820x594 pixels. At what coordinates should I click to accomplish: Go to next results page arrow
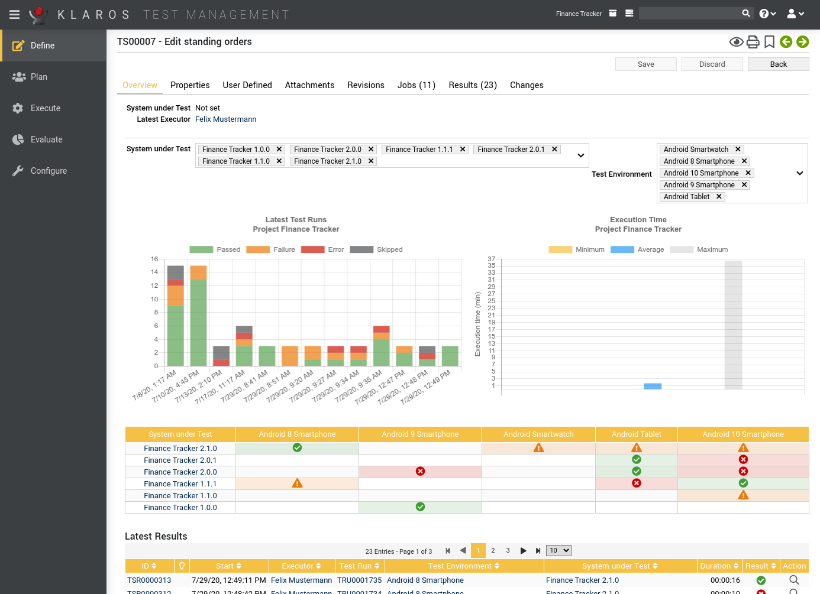click(x=523, y=551)
